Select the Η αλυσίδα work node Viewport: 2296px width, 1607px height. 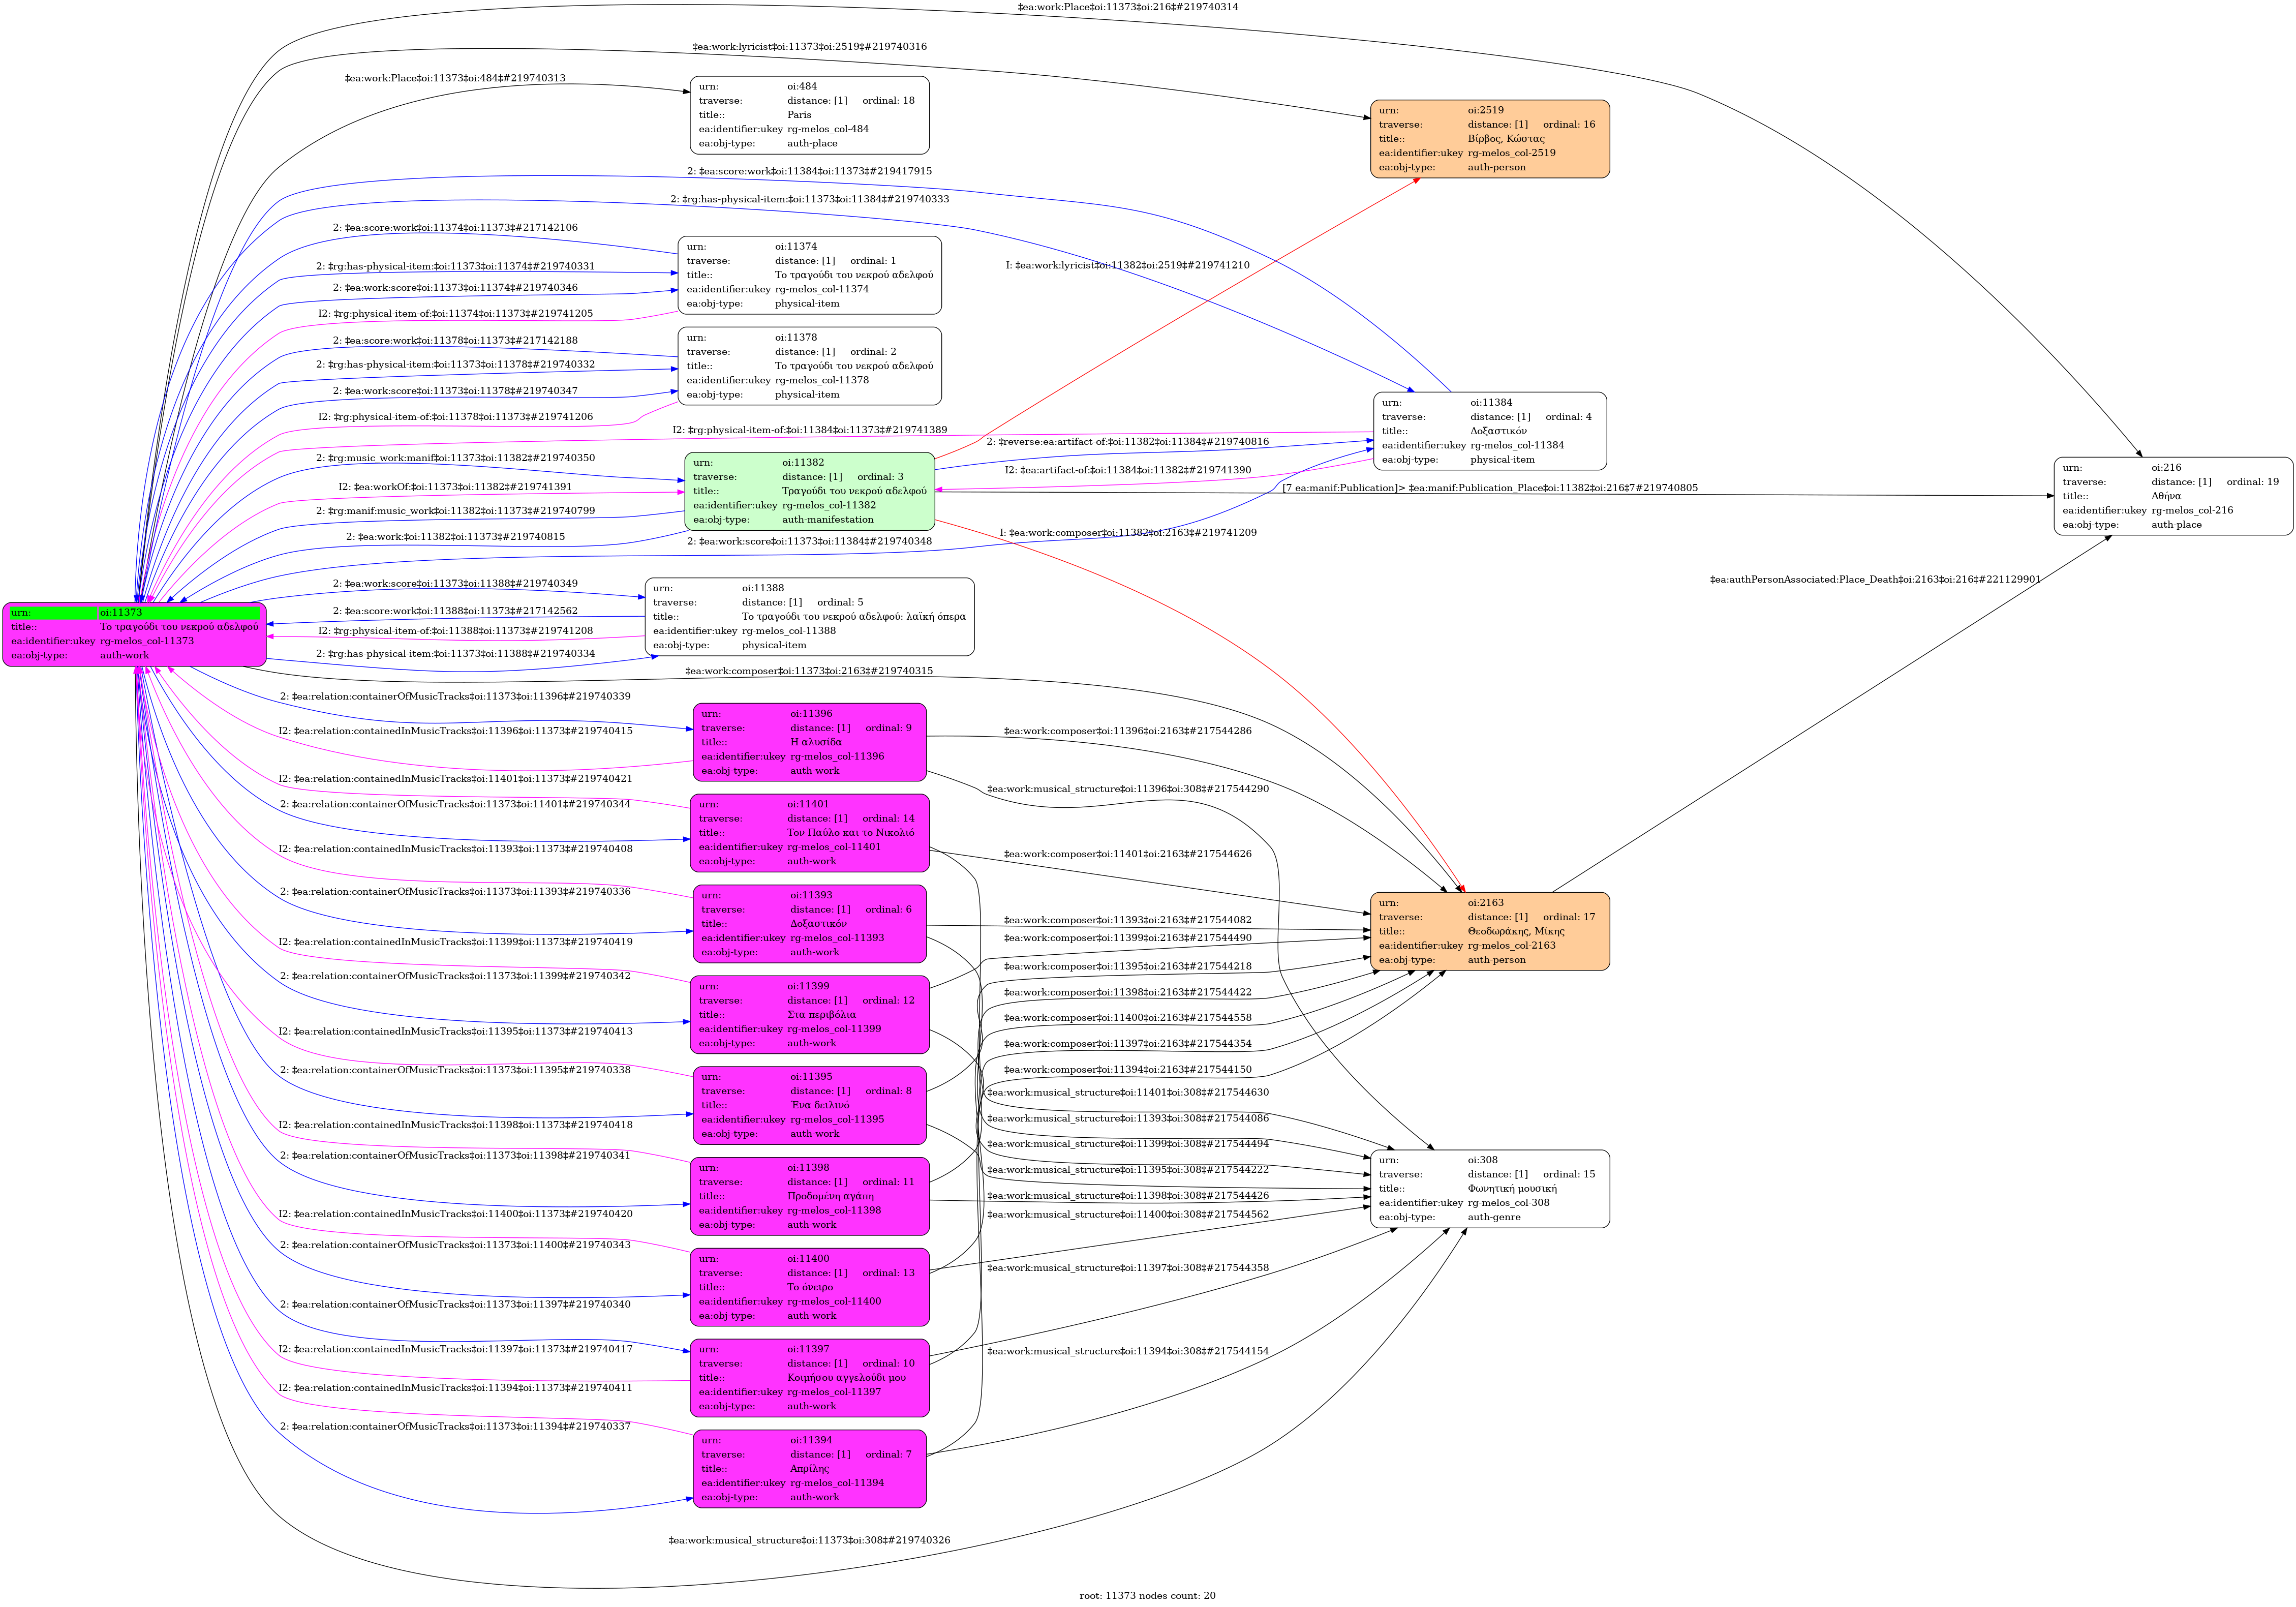pyautogui.click(x=809, y=742)
